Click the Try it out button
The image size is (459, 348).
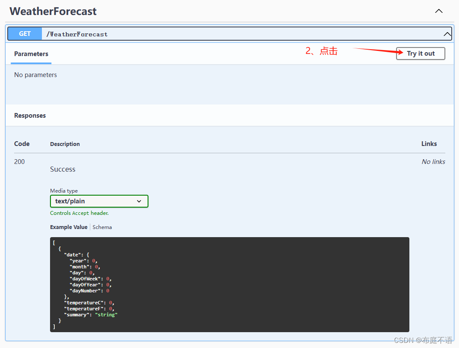coord(420,54)
